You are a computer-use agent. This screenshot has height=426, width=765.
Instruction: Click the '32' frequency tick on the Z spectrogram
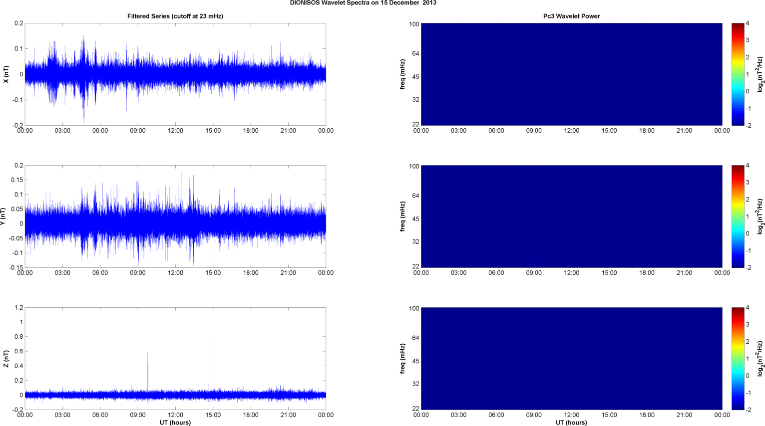pos(415,384)
